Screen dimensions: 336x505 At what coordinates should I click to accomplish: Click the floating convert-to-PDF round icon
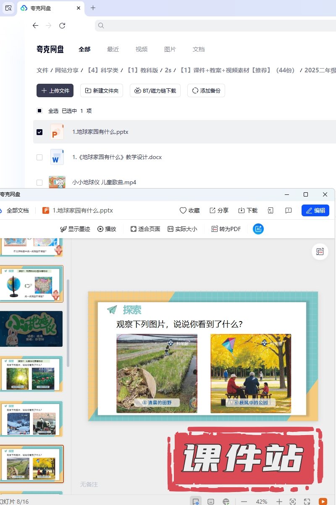coord(320,252)
